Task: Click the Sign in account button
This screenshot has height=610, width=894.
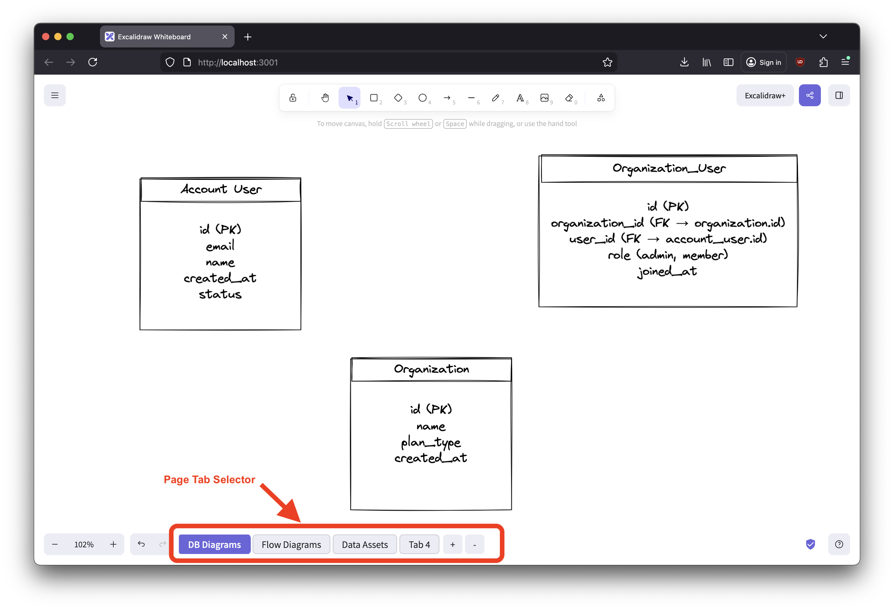Action: point(764,62)
